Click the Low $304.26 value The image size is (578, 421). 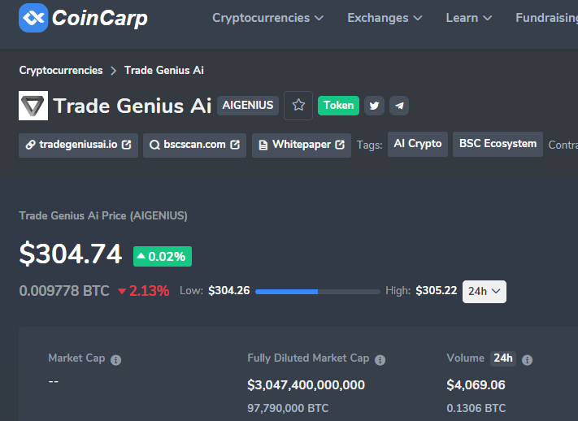[x=229, y=290]
